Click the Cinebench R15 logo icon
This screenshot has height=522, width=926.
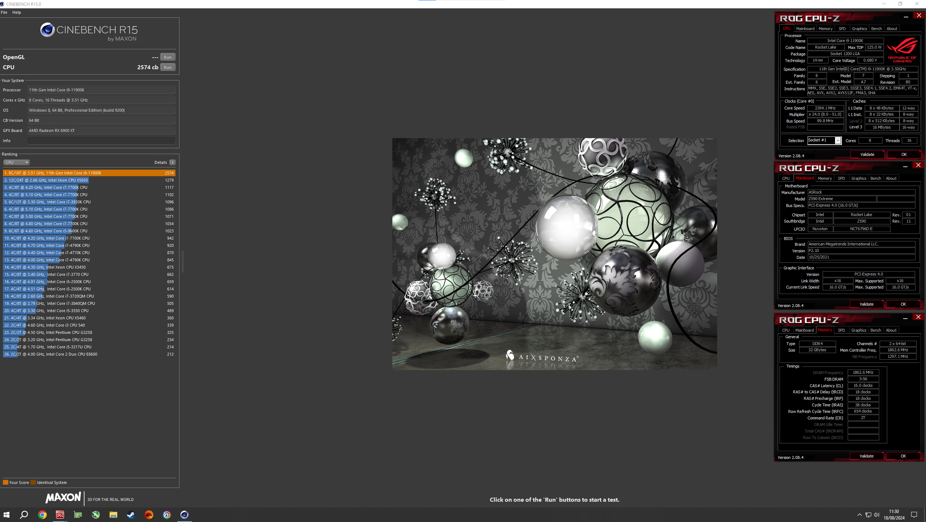pyautogui.click(x=47, y=30)
